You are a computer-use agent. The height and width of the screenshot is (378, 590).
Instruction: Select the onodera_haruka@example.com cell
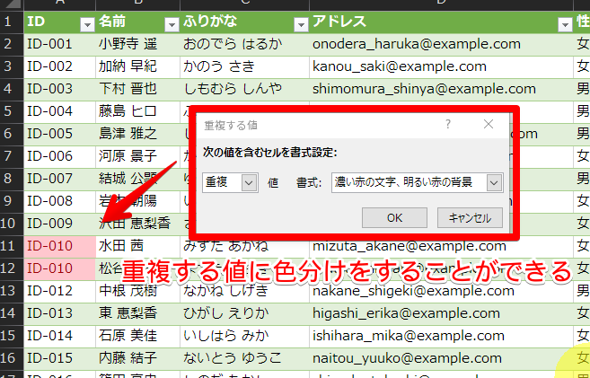416,43
